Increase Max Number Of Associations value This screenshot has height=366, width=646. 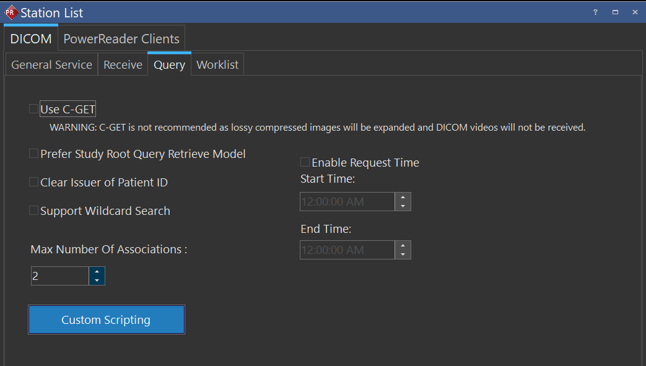(x=97, y=271)
